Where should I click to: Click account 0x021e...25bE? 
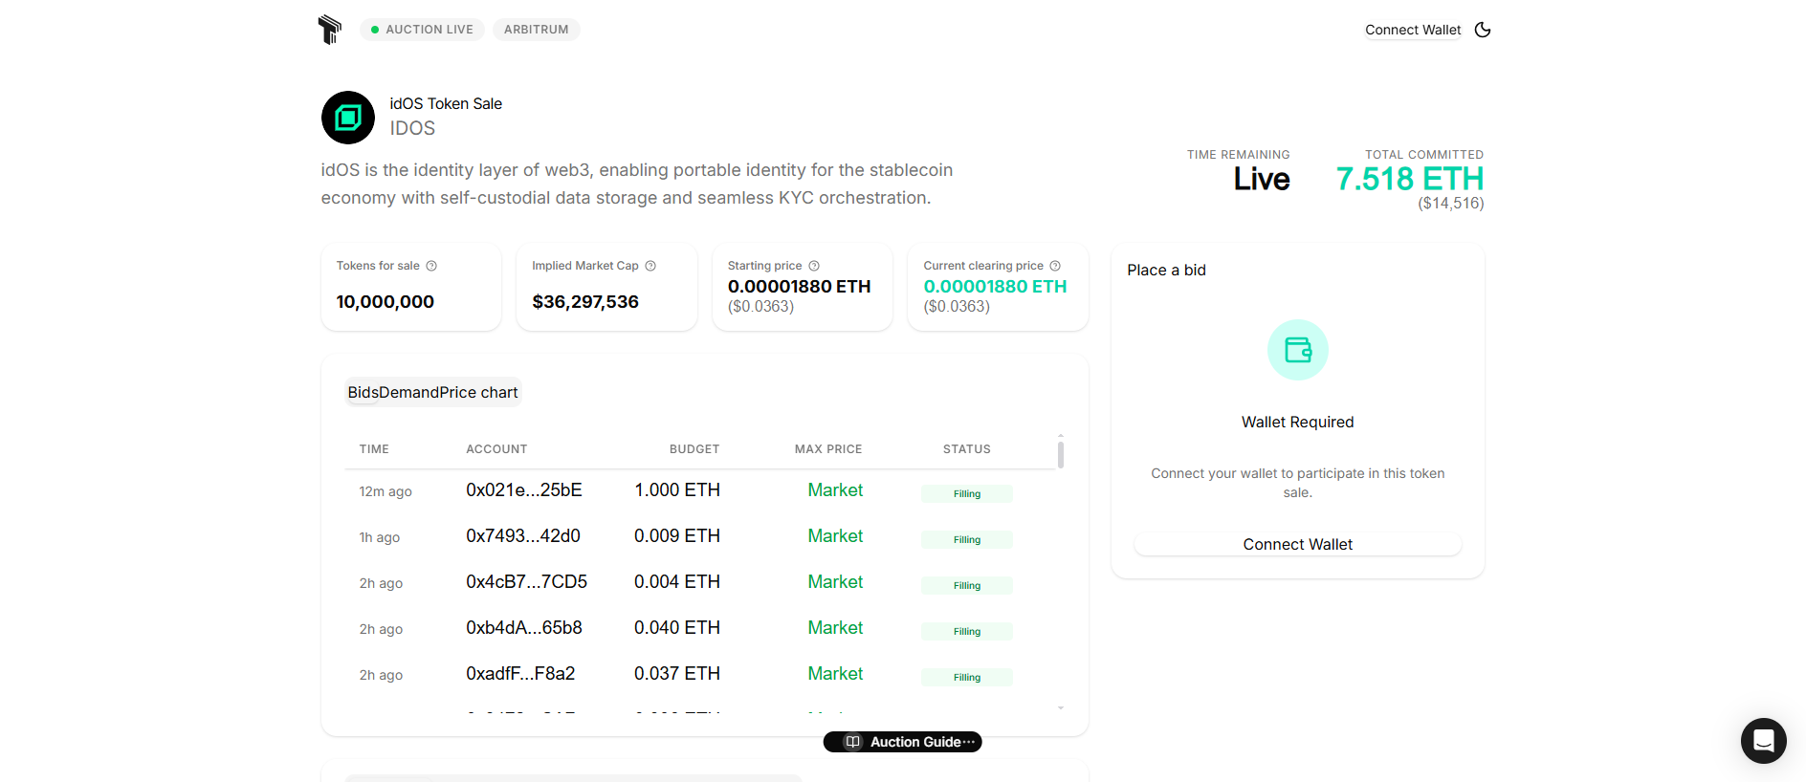[524, 490]
